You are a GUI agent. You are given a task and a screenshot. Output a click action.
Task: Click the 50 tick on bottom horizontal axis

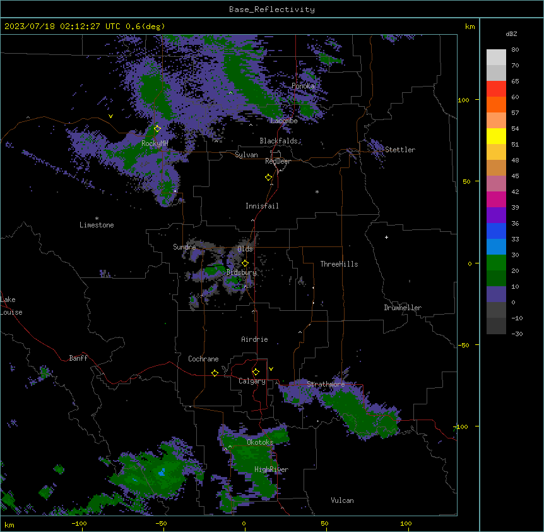pyautogui.click(x=324, y=524)
